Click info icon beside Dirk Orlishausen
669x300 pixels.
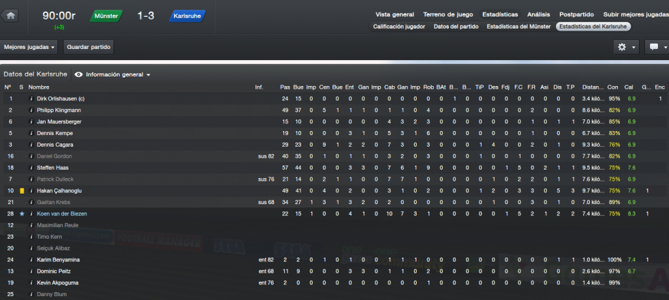tap(31, 98)
